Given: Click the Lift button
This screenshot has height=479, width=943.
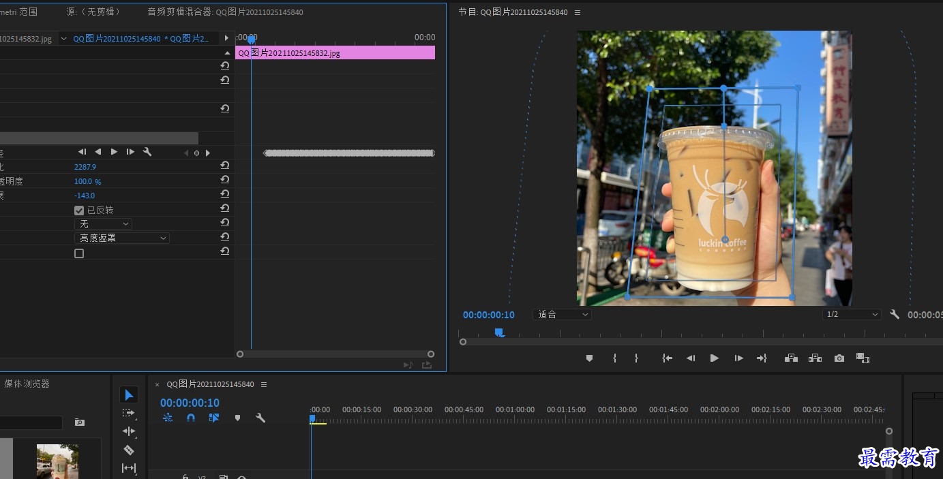Looking at the screenshot, I should tap(791, 358).
